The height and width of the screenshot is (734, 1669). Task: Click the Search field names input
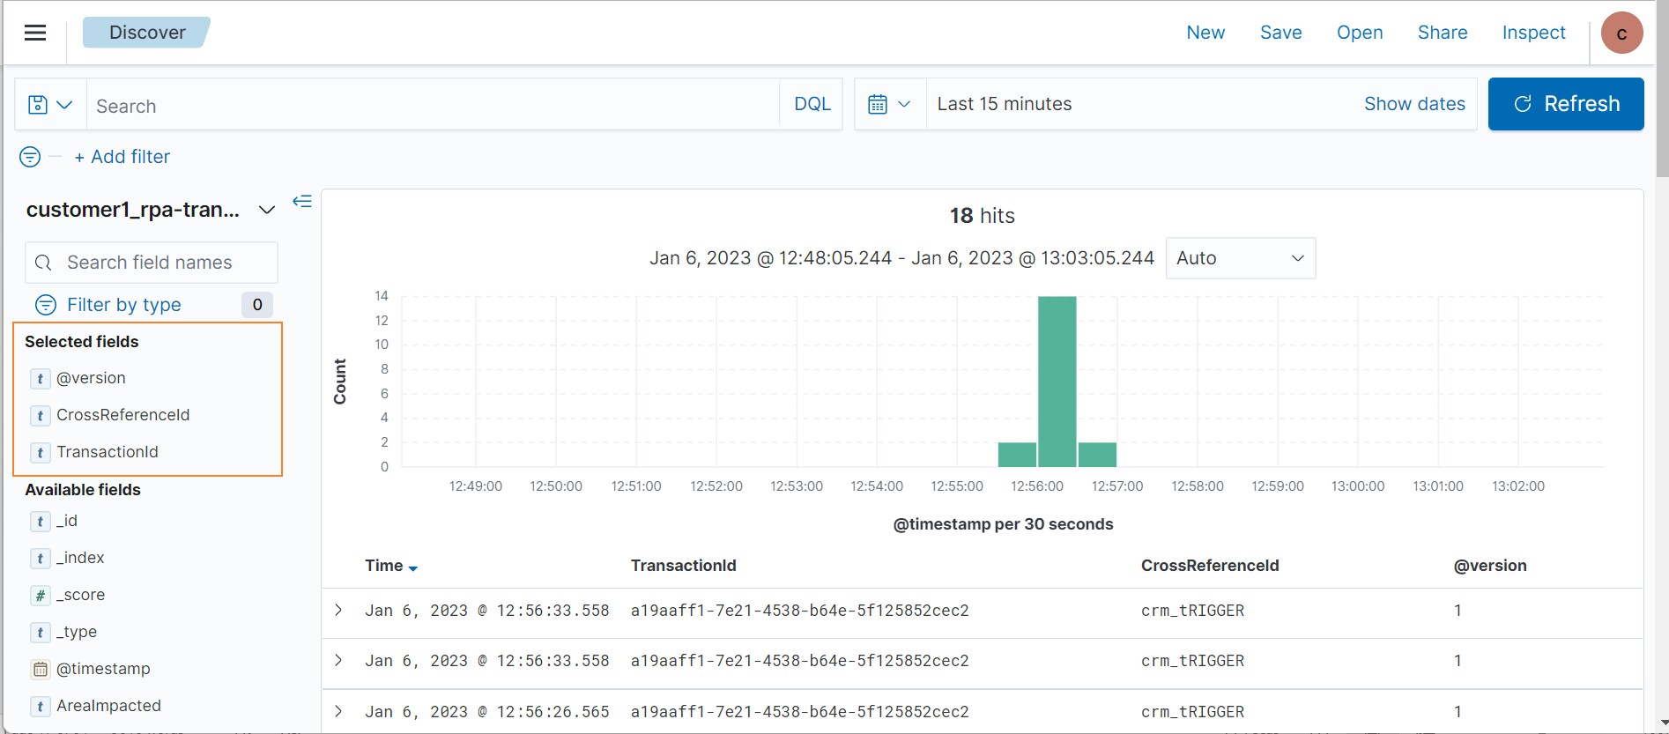pyautogui.click(x=152, y=263)
